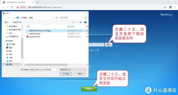Click the horizontal scrollbar right arrow

tap(87, 65)
